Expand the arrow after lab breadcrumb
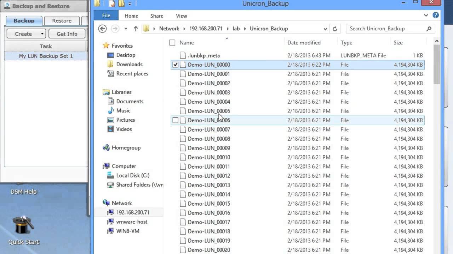 (x=245, y=29)
